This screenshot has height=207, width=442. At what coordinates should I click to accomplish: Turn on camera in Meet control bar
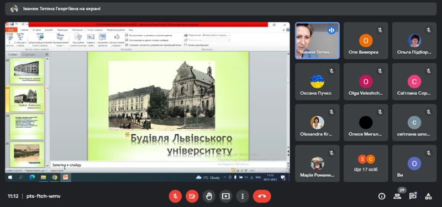tap(192, 196)
